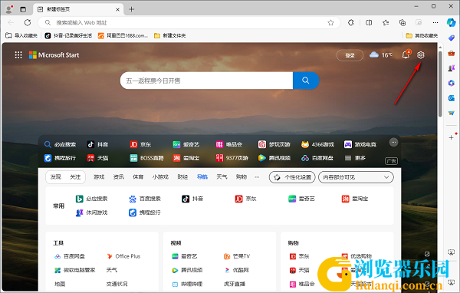460x293 pixels.
Task: Open the 9377页游 quick link
Action: 232,158
